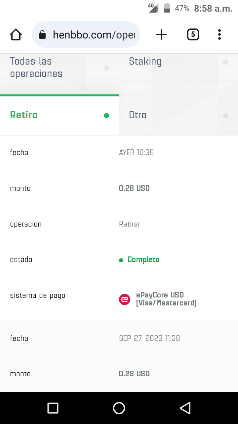Tap the gray dot next to Otro
This screenshot has width=238, height=424.
[x=225, y=116]
